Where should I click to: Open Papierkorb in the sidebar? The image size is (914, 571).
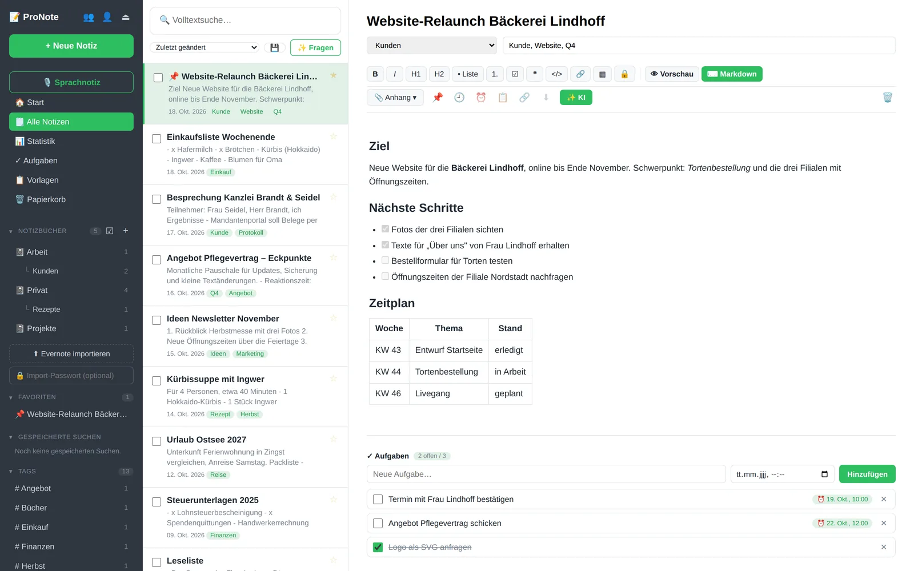[71, 199]
